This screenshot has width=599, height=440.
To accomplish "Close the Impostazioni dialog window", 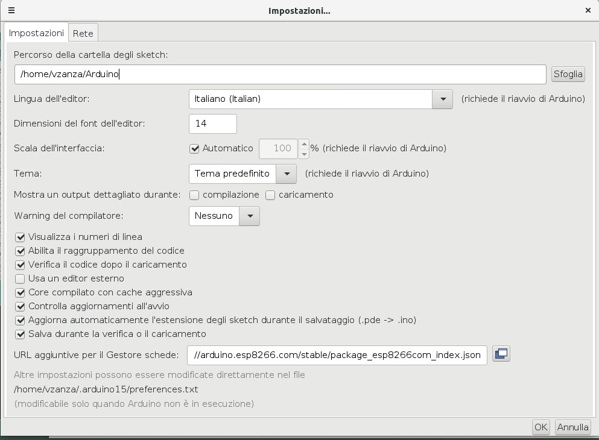I will [x=588, y=10].
